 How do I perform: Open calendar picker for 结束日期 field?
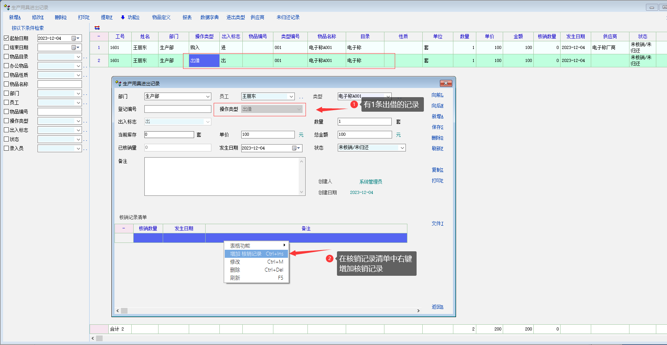75,47
